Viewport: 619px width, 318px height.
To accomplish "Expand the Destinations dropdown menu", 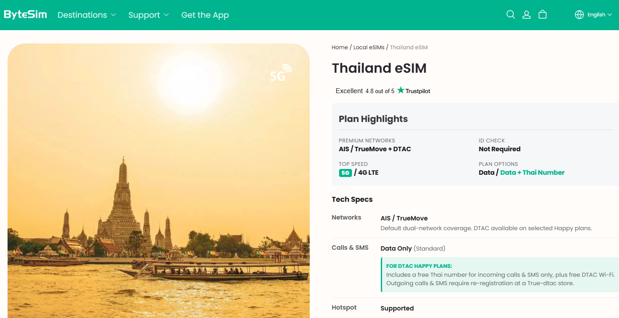I will pos(87,15).
